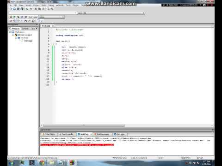Click Run to cursor debug icon

point(14,21)
